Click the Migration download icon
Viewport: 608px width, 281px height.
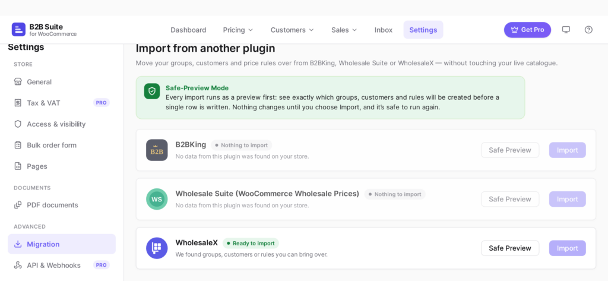click(x=18, y=244)
